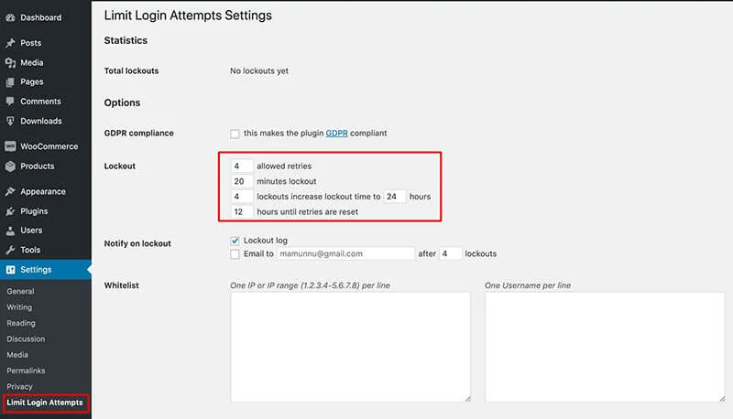This screenshot has height=419, width=733.
Task: Click the Plugins plug icon
Action: (x=10, y=211)
